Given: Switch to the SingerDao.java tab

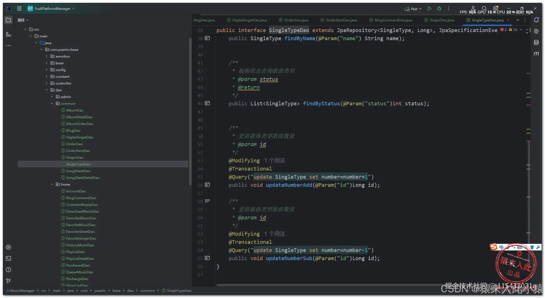Looking at the screenshot, I should tap(439, 20).
